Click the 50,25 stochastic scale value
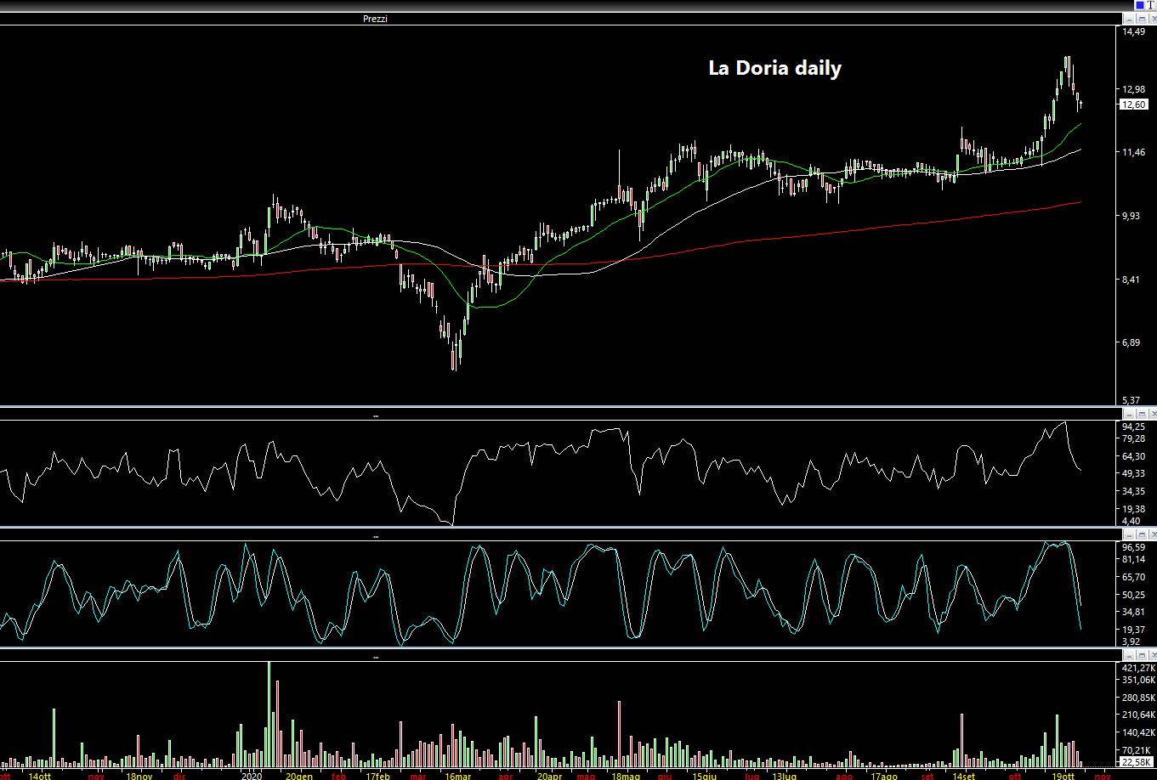 (1134, 594)
